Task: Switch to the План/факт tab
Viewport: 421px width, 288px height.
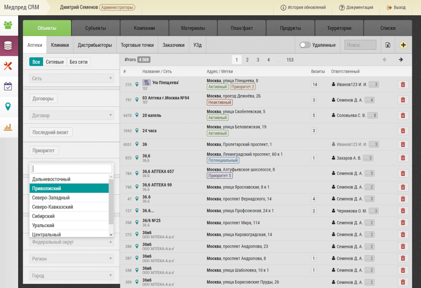Action: [x=242, y=28]
